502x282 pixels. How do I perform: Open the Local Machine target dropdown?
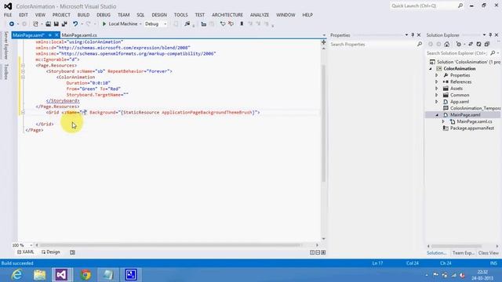[x=140, y=24]
